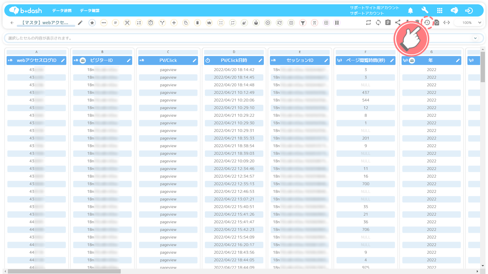The width and height of the screenshot is (488, 274).
Task: Select the セッションID column header
Action: click(x=300, y=61)
